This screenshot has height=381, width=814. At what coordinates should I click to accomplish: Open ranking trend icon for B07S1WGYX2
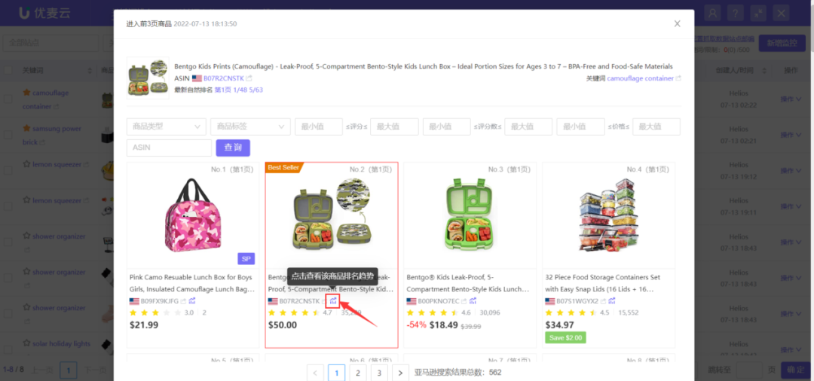[x=612, y=300]
